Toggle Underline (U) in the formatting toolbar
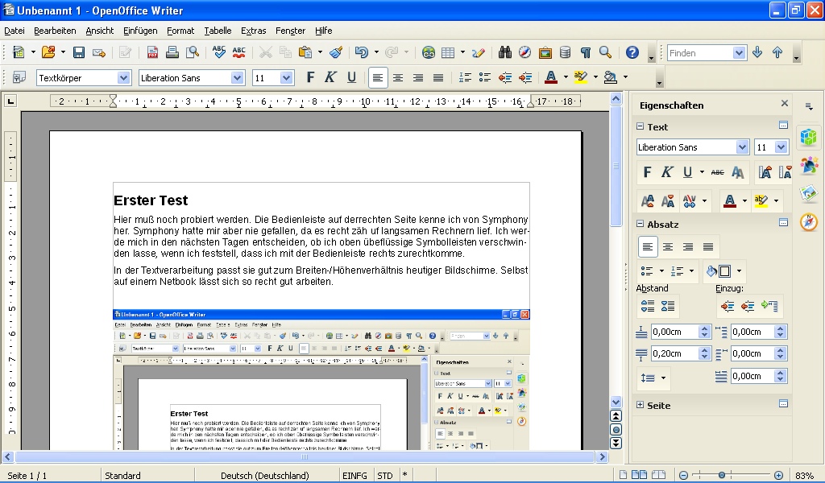Viewport: 825px width, 483px height. pos(351,78)
